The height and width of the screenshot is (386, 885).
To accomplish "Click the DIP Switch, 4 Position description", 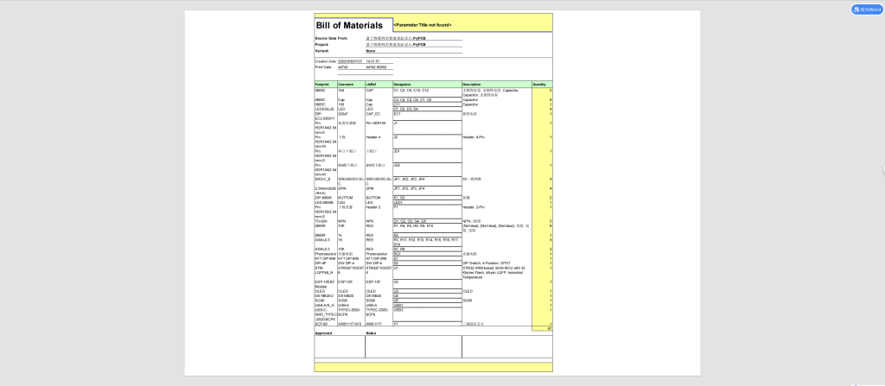I will (487, 263).
